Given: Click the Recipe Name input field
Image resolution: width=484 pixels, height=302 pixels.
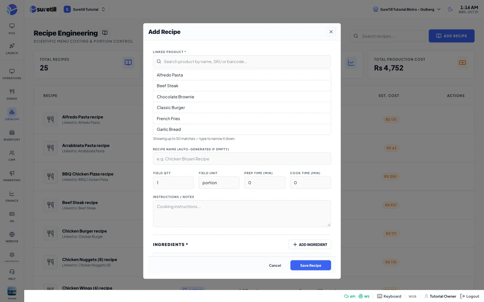Looking at the screenshot, I should point(242,159).
